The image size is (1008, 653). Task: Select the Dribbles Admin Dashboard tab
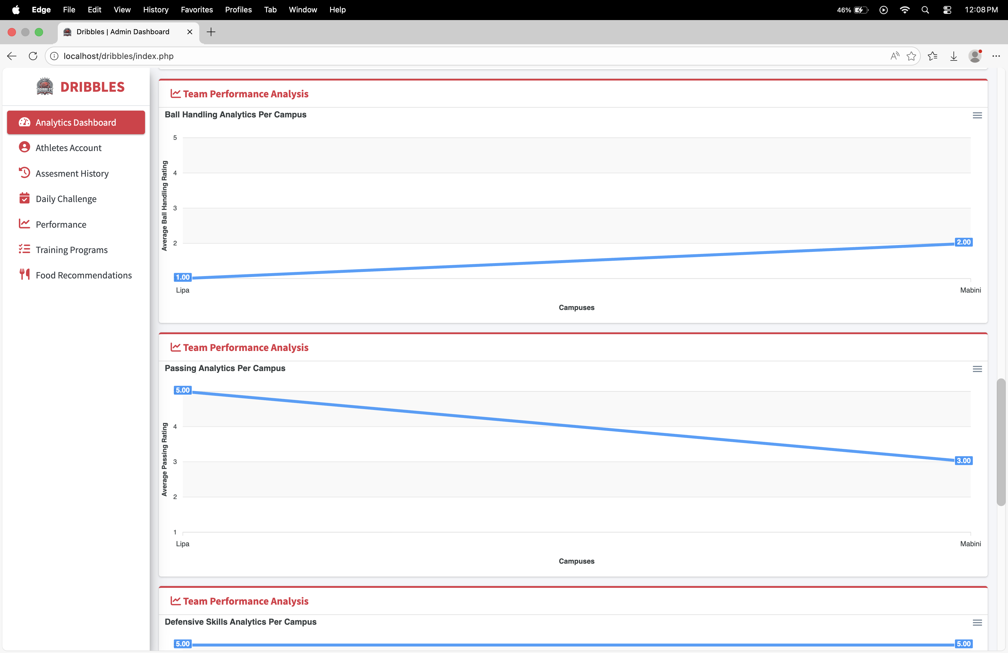[x=123, y=32]
